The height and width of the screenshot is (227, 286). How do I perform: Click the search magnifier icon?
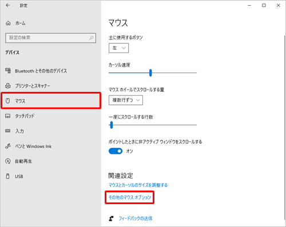[92, 38]
